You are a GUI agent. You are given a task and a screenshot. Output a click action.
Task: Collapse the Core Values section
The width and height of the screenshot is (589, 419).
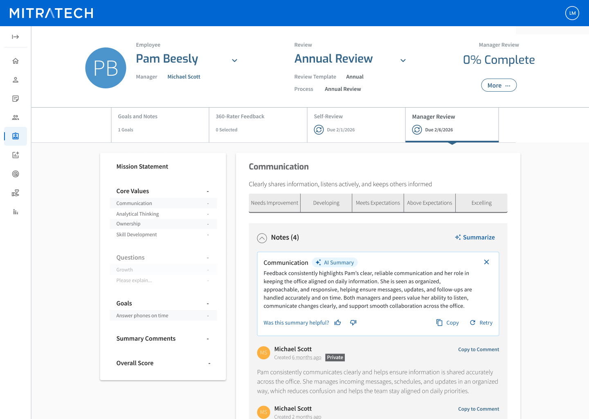pos(208,191)
